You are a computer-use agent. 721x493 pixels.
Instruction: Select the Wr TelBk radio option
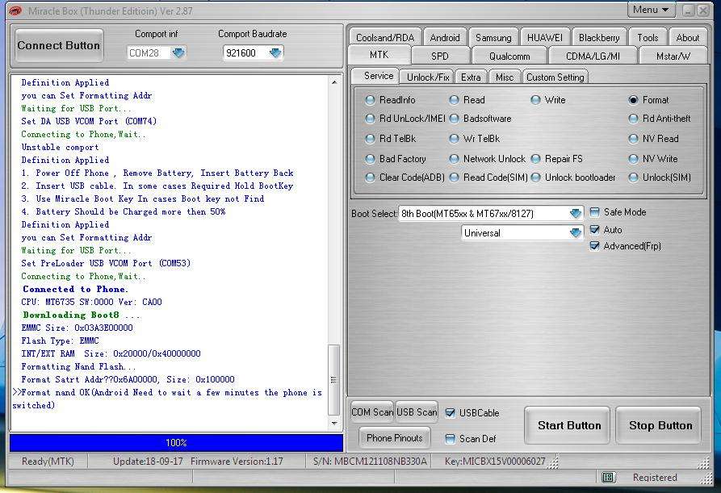454,138
